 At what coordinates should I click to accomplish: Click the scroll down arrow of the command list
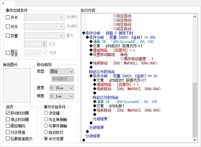coord(195,140)
